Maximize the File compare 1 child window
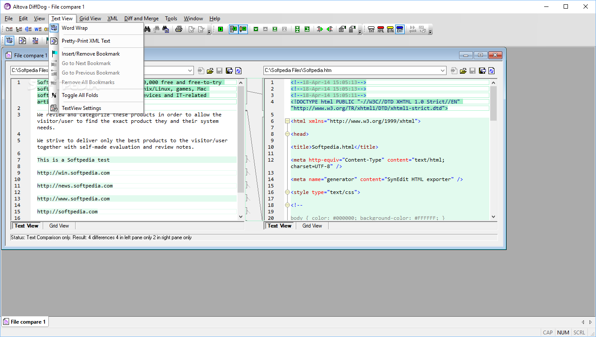 pyautogui.click(x=480, y=55)
